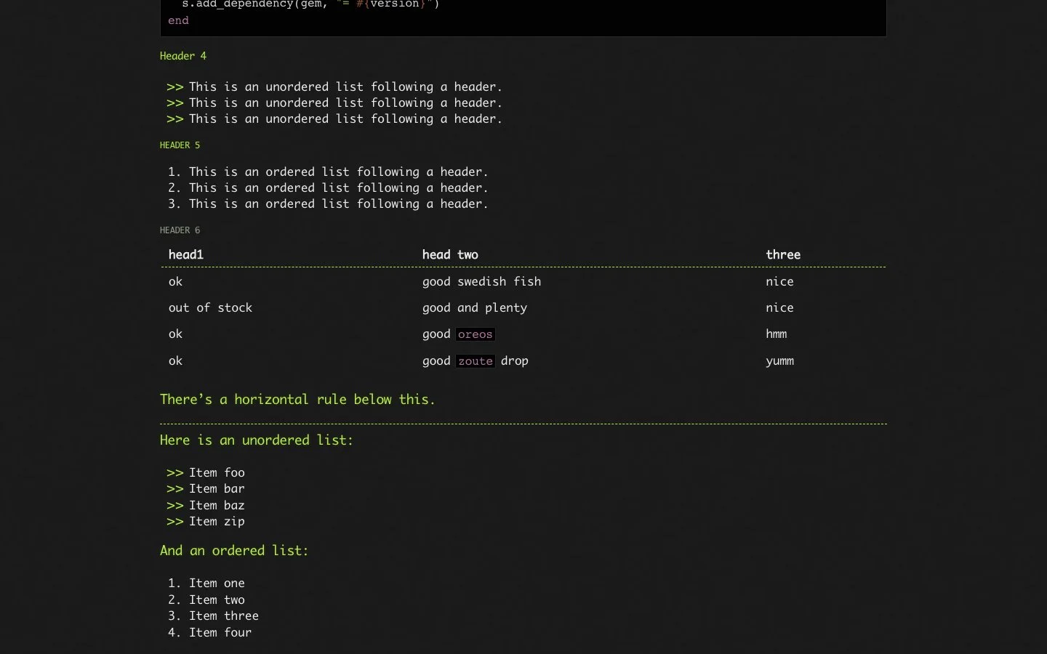Click the 'Item four' ordered entry

pyautogui.click(x=220, y=633)
